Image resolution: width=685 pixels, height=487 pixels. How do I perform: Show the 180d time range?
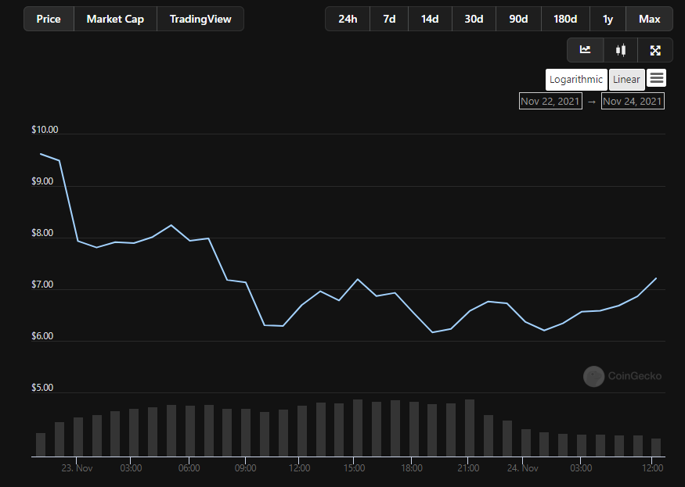click(x=565, y=19)
